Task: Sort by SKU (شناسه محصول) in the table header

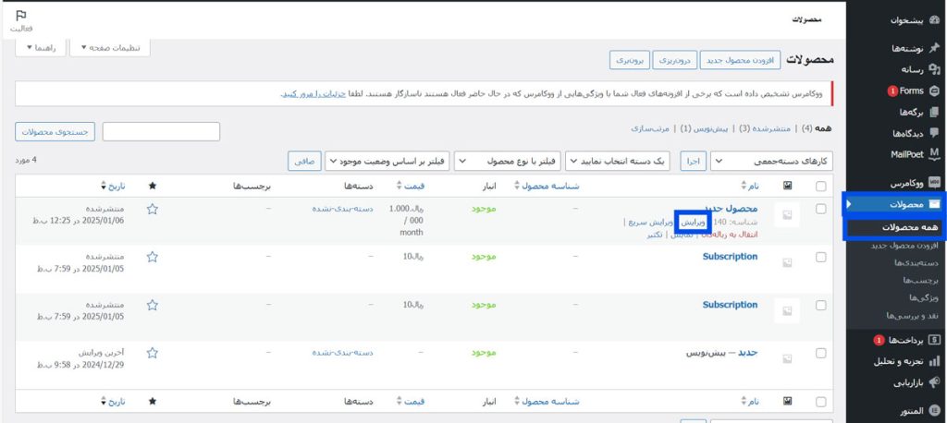Action: (547, 186)
